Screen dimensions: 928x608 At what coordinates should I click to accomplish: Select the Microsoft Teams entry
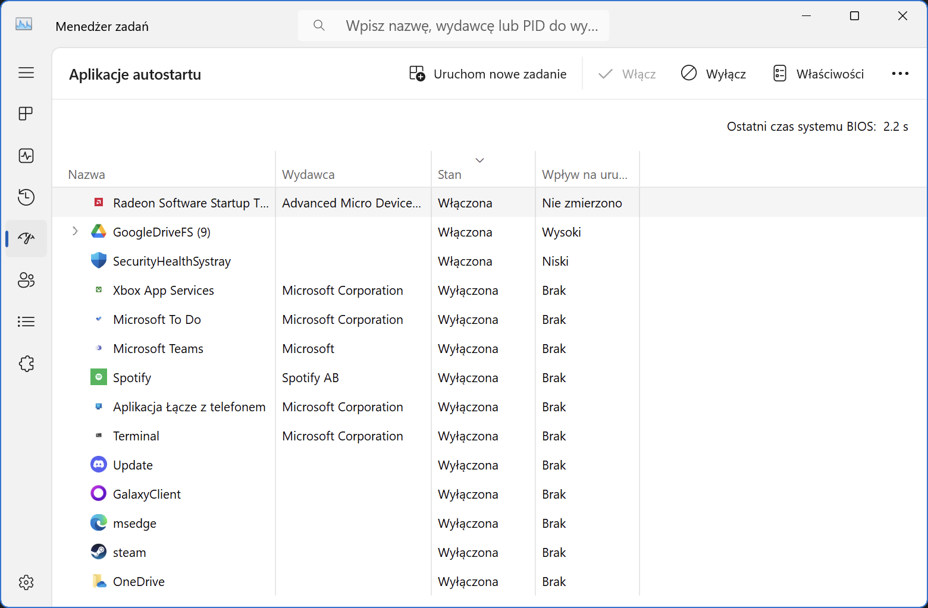[x=158, y=349]
